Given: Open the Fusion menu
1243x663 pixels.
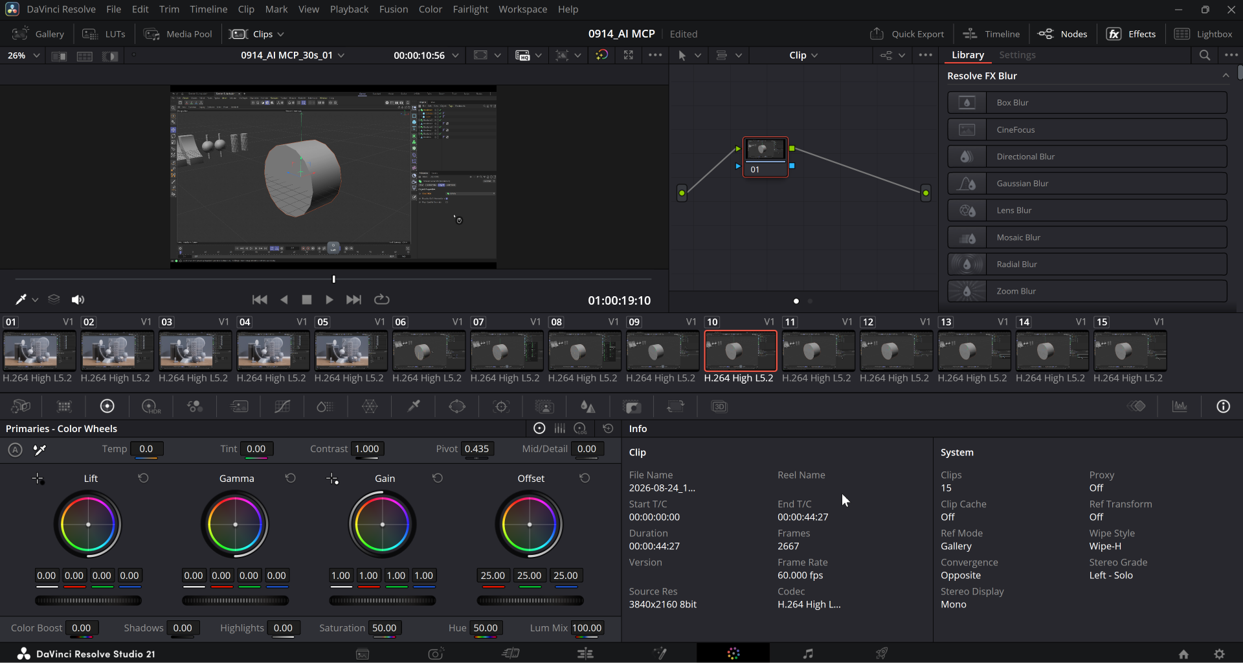Looking at the screenshot, I should tap(394, 9).
